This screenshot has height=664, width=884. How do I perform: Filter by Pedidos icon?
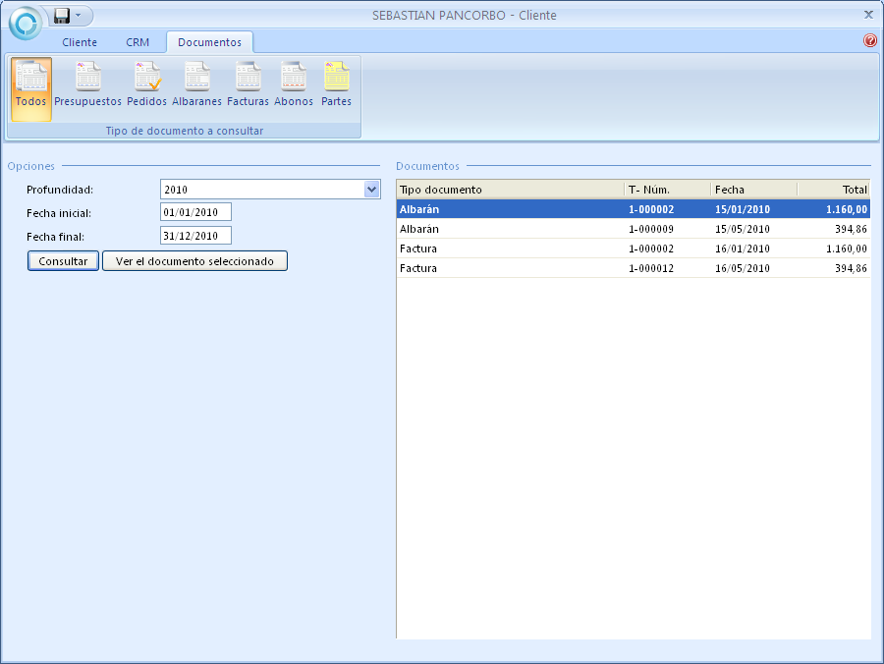pos(146,85)
